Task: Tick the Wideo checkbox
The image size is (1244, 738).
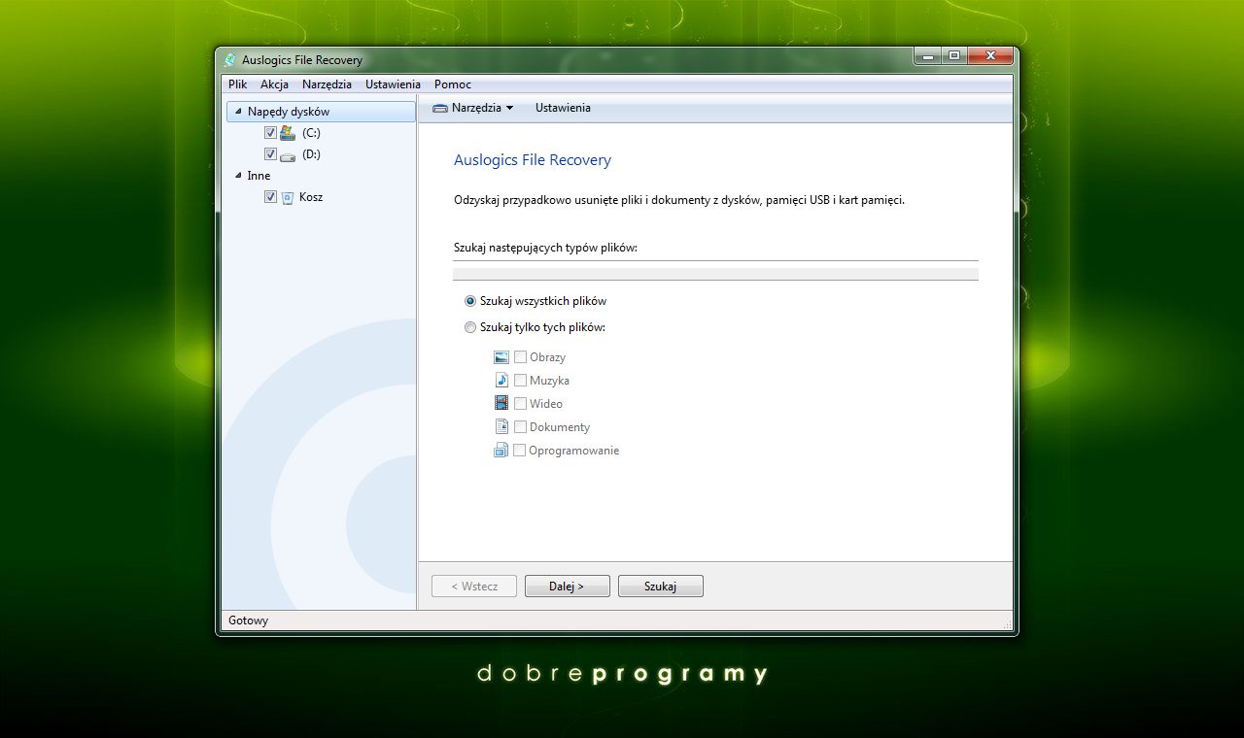Action: click(520, 404)
